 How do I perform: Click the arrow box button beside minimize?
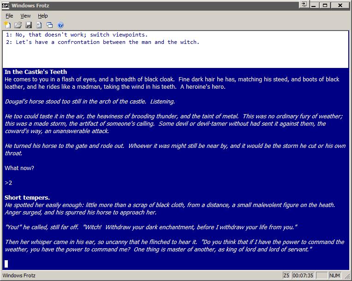[x=304, y=5]
